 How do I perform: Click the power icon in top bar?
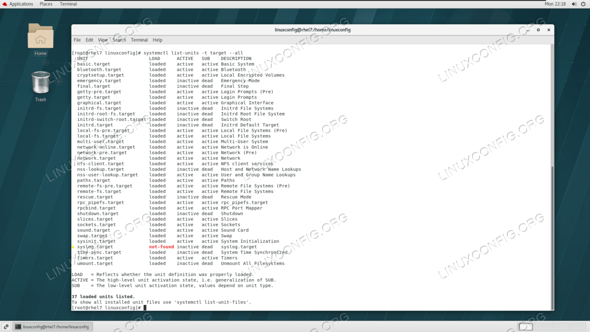click(584, 4)
